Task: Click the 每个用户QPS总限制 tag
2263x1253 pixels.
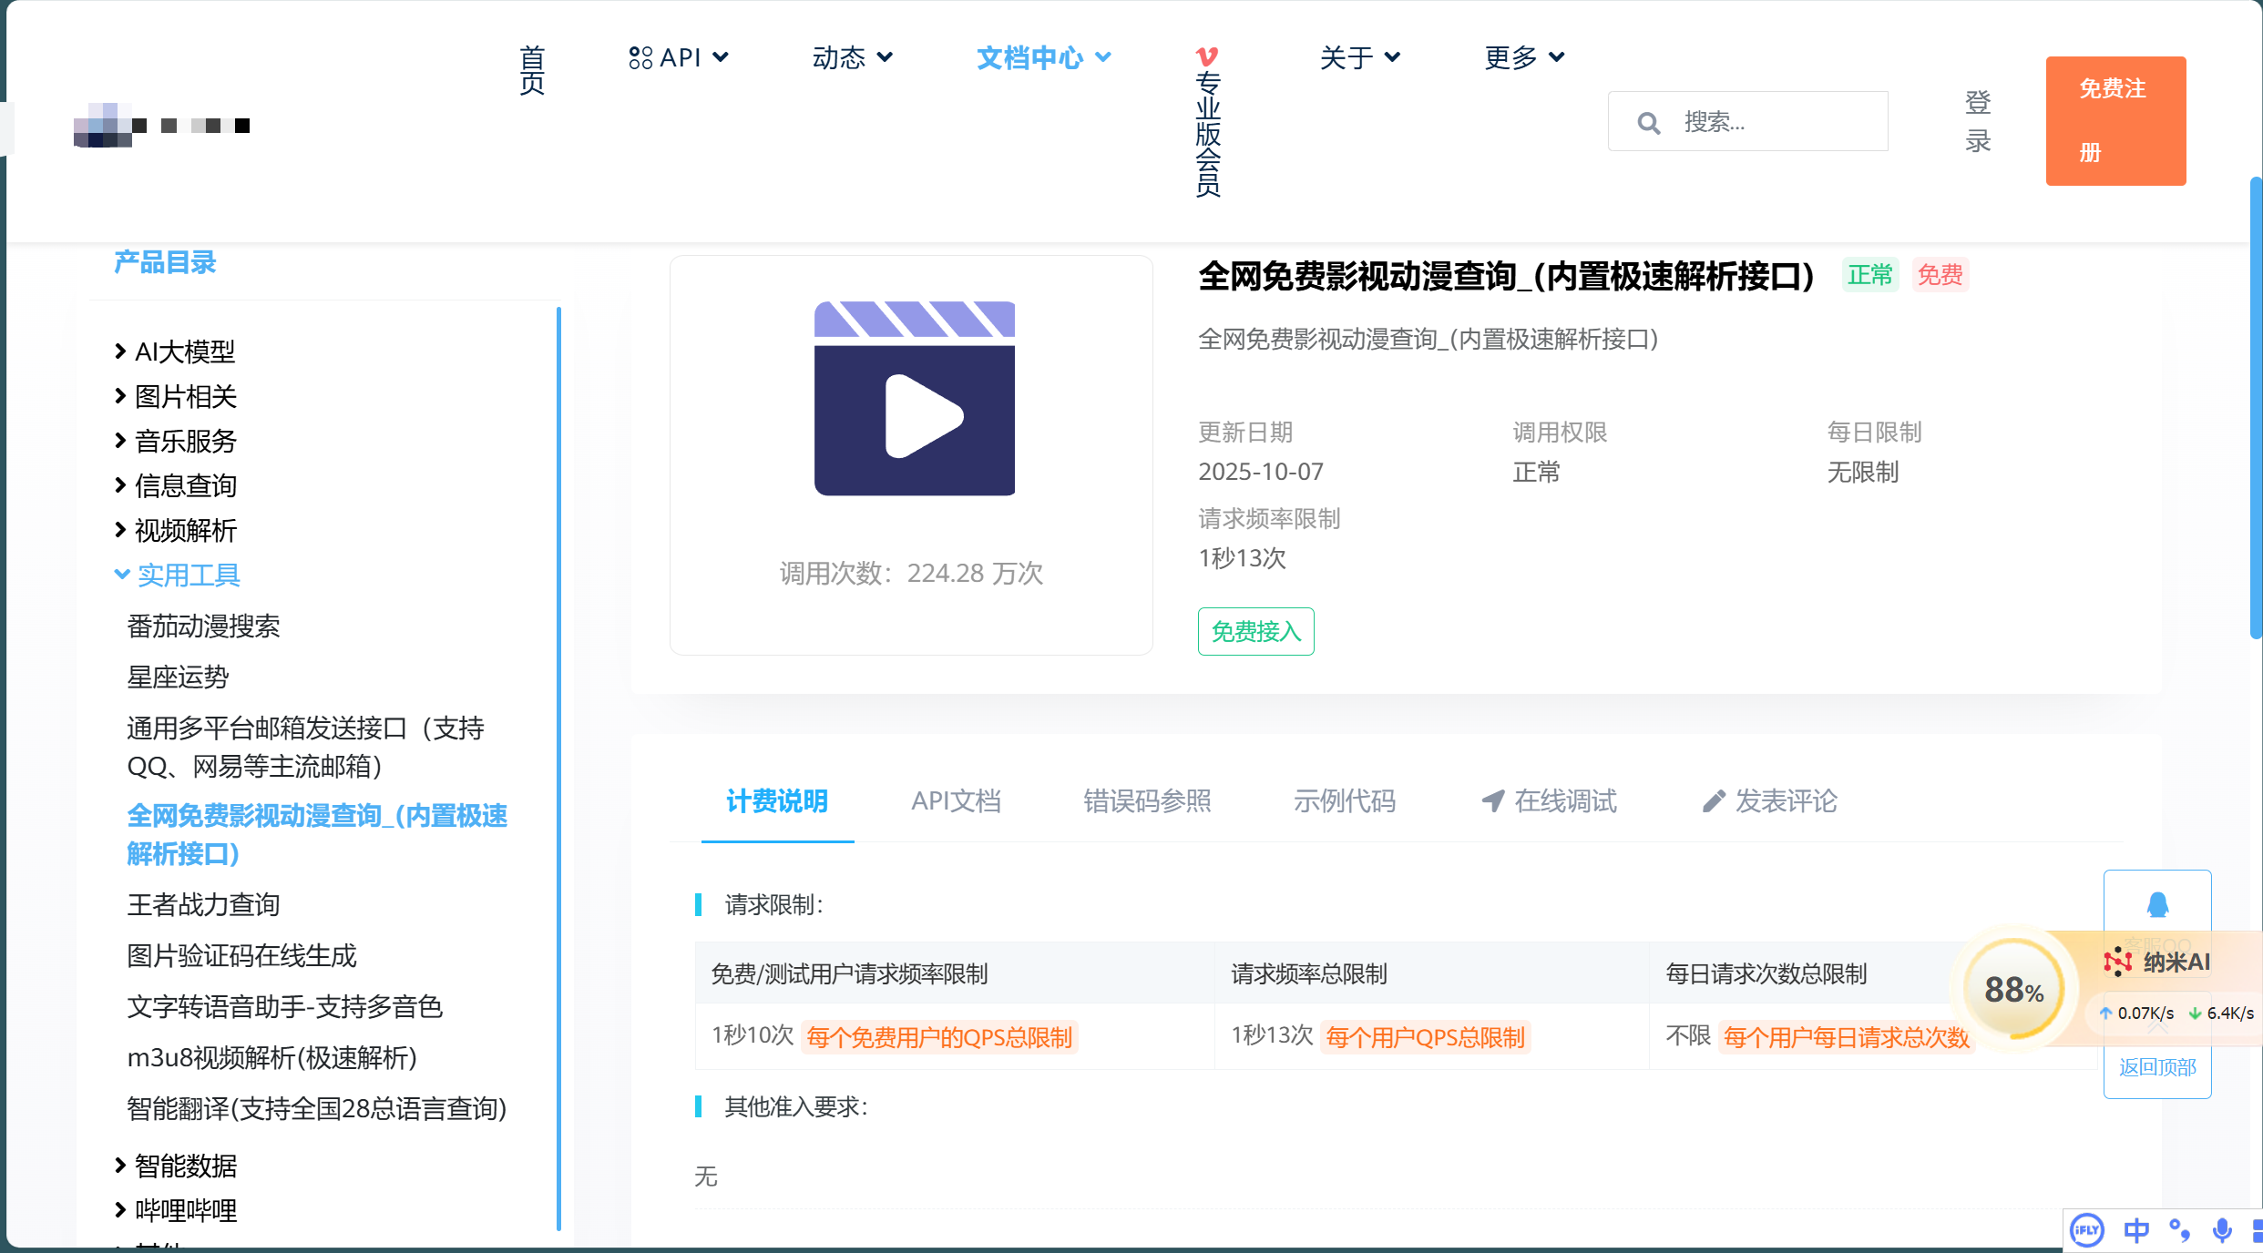Action: click(x=1425, y=1037)
